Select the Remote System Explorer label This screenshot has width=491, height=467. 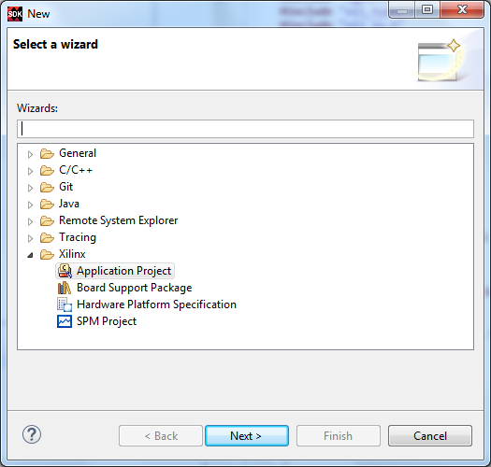coord(119,220)
